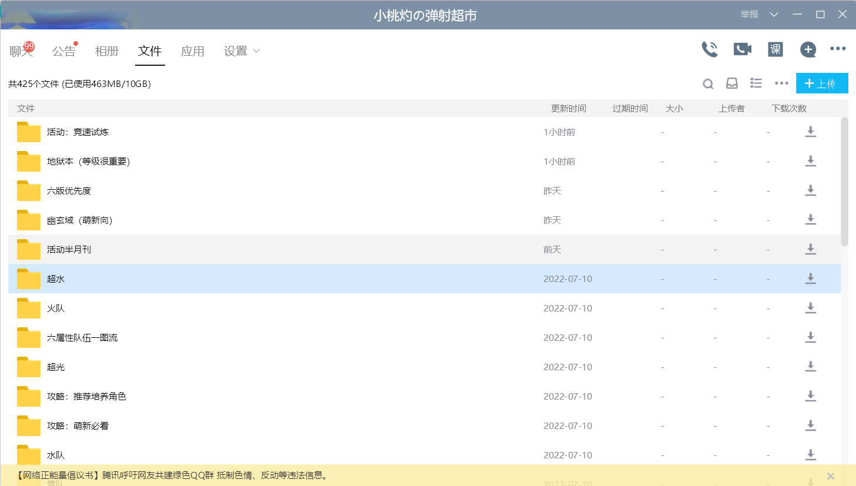Click the 共425个文件 usage text
The image size is (856, 486).
(x=79, y=83)
